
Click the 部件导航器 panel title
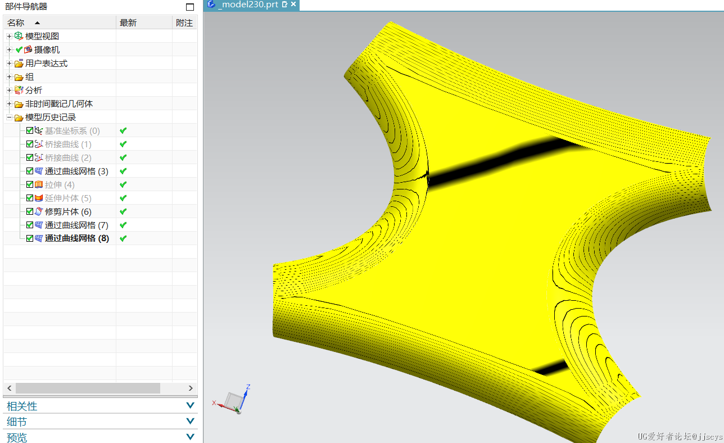(x=26, y=7)
